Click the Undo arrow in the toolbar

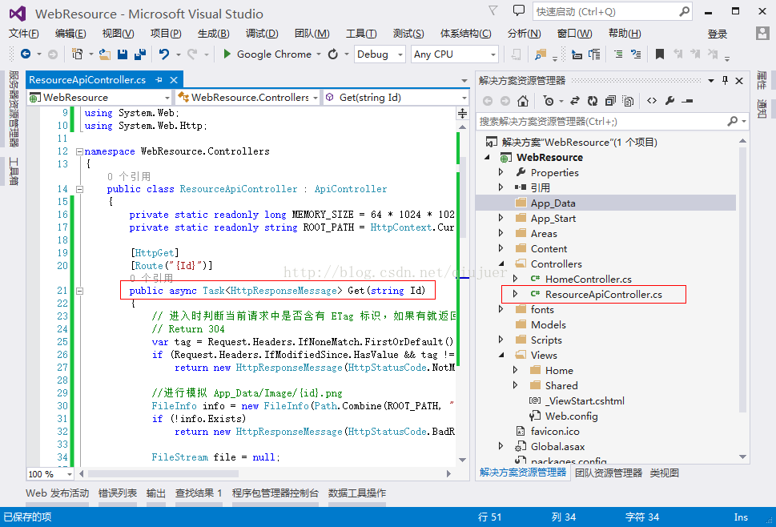pos(164,54)
